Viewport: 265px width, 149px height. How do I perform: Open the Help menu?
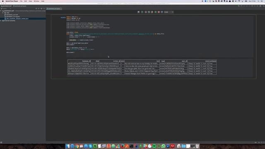[x=43, y=1]
